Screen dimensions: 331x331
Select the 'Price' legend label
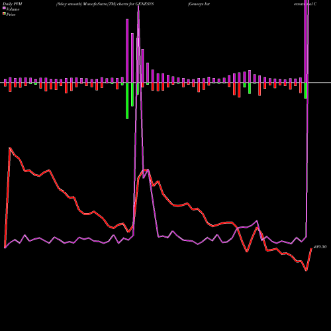11,15
